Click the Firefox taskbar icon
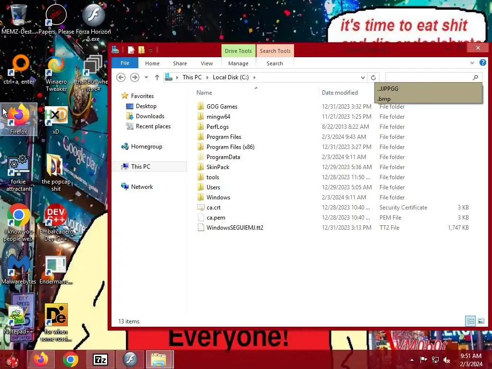 [x=41, y=359]
